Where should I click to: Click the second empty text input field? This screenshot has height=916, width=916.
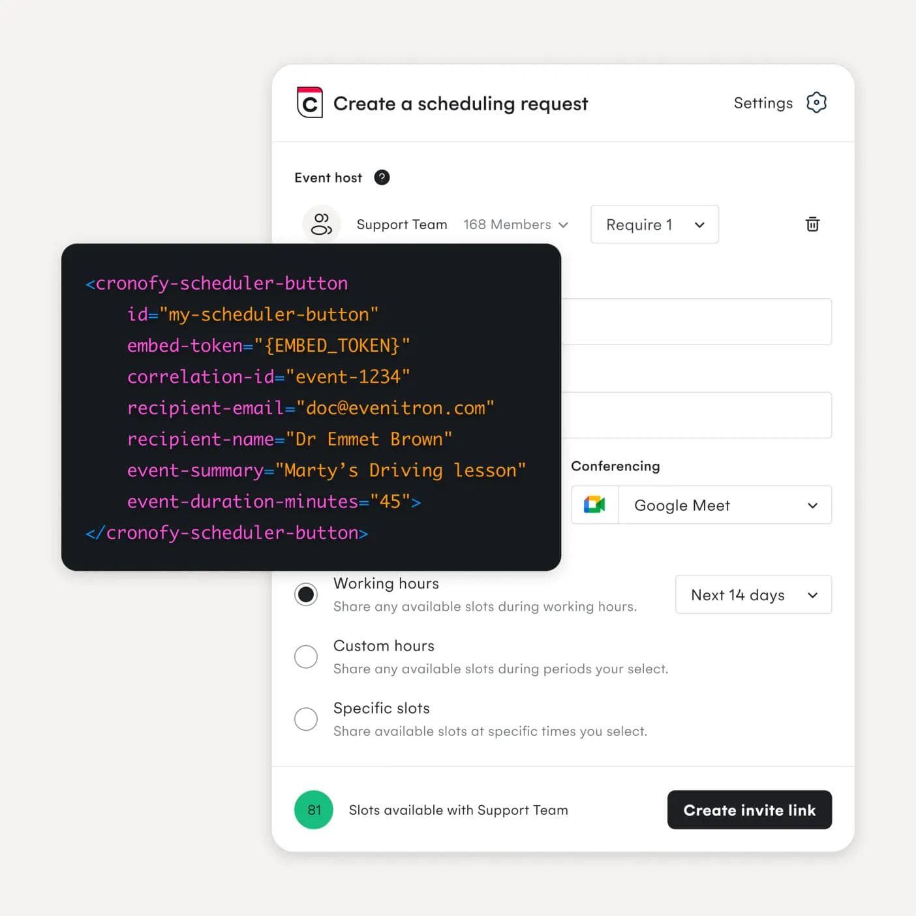tap(695, 415)
